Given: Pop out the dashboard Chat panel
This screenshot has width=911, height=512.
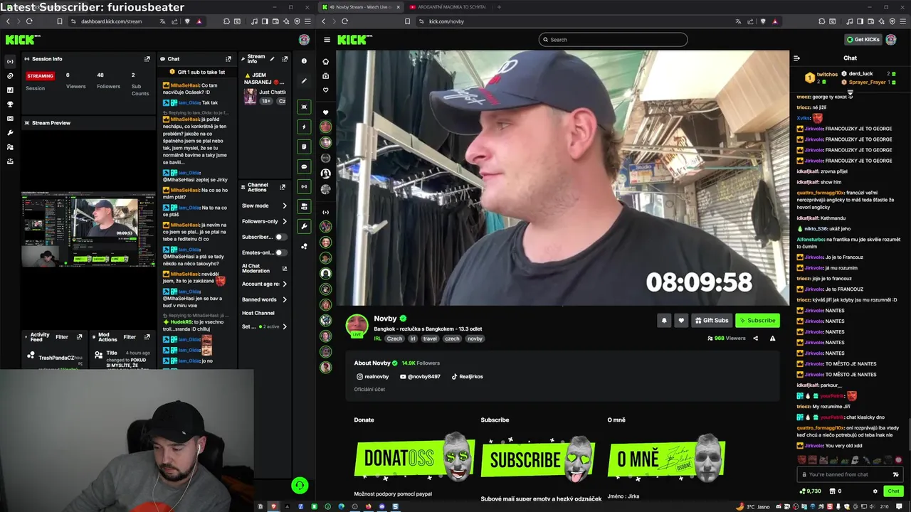Looking at the screenshot, I should [228, 59].
